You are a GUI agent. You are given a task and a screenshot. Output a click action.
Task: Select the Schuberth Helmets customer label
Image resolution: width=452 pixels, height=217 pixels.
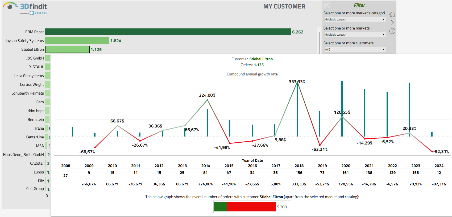click(28, 93)
